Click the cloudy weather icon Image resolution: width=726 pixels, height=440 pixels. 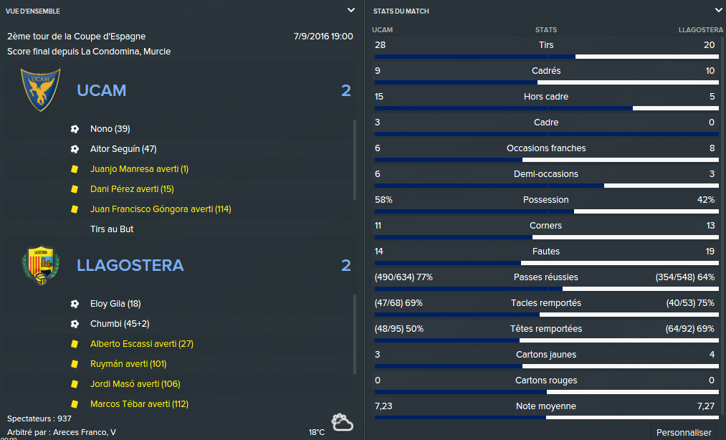coord(342,422)
